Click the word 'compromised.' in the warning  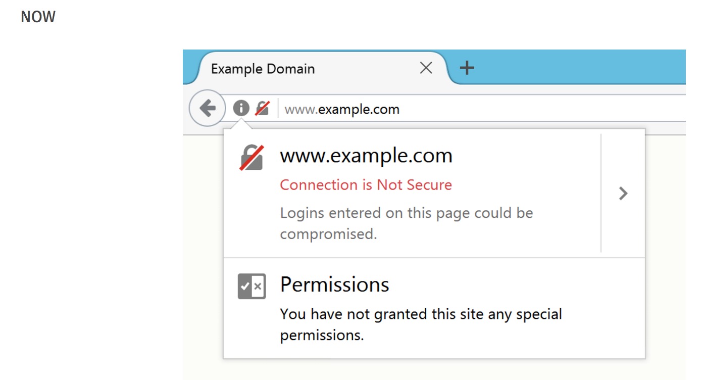pyautogui.click(x=328, y=234)
